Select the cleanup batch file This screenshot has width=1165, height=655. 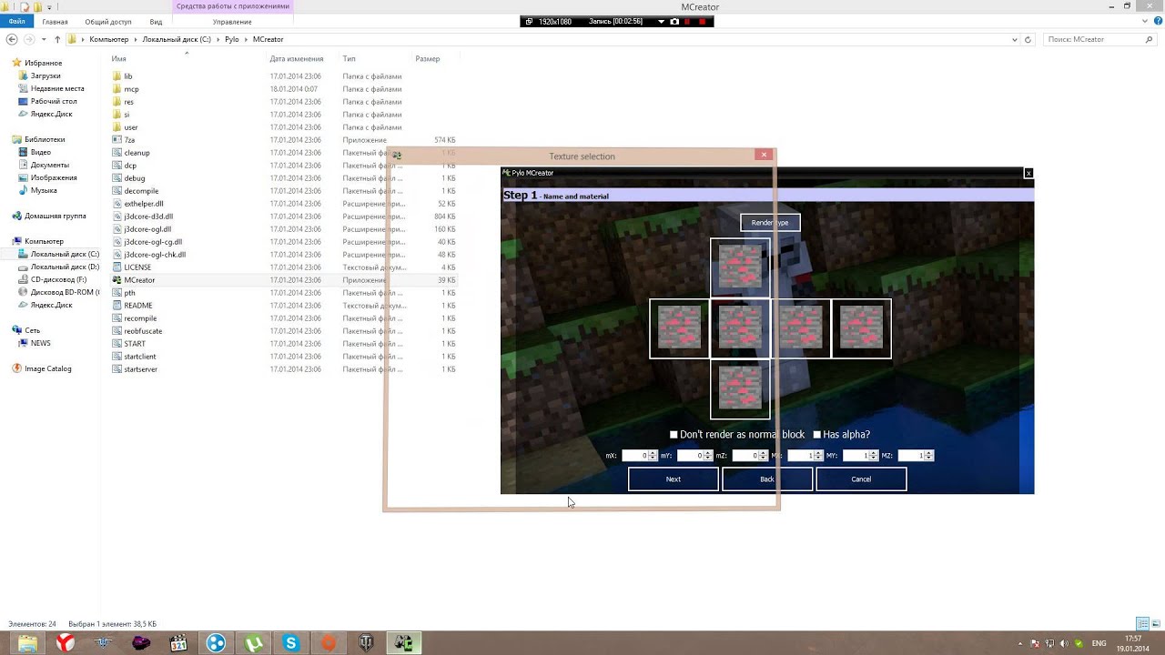(137, 153)
